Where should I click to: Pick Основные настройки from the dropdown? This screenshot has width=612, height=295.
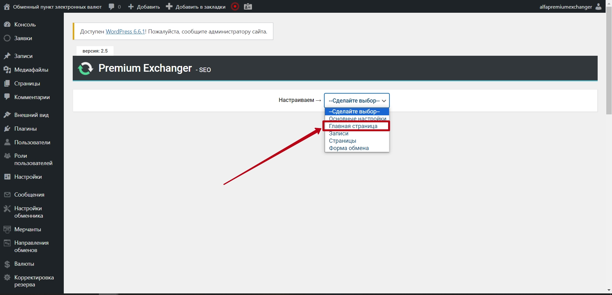[x=357, y=119]
